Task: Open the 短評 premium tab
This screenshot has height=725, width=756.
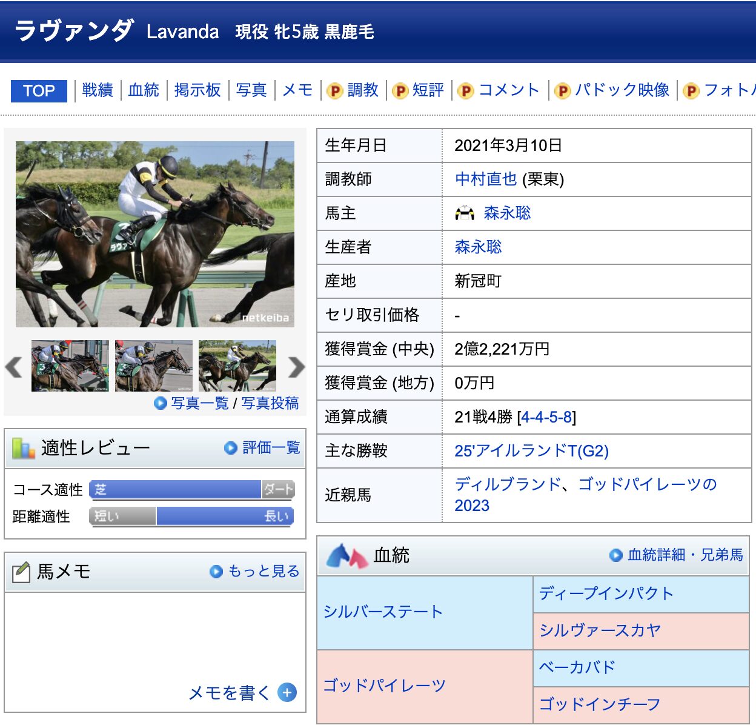Action: [x=428, y=90]
